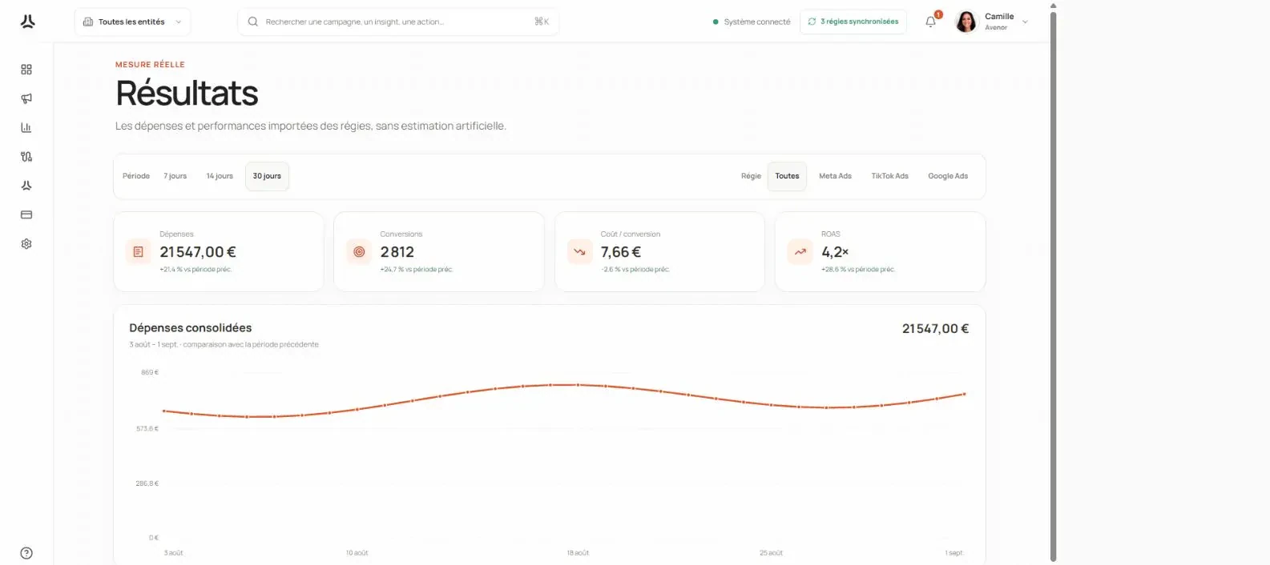Click the Conversions card target icon

(359, 252)
